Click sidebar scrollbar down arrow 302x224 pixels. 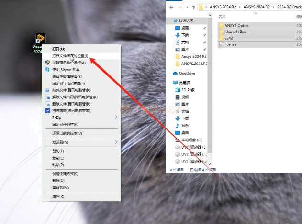210,164
